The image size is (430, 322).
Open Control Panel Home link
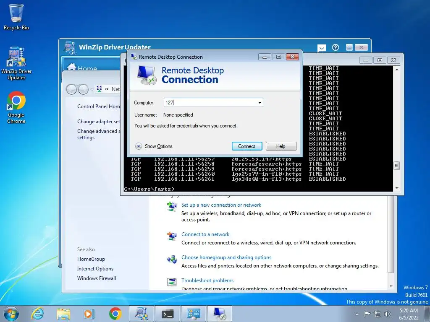99,106
